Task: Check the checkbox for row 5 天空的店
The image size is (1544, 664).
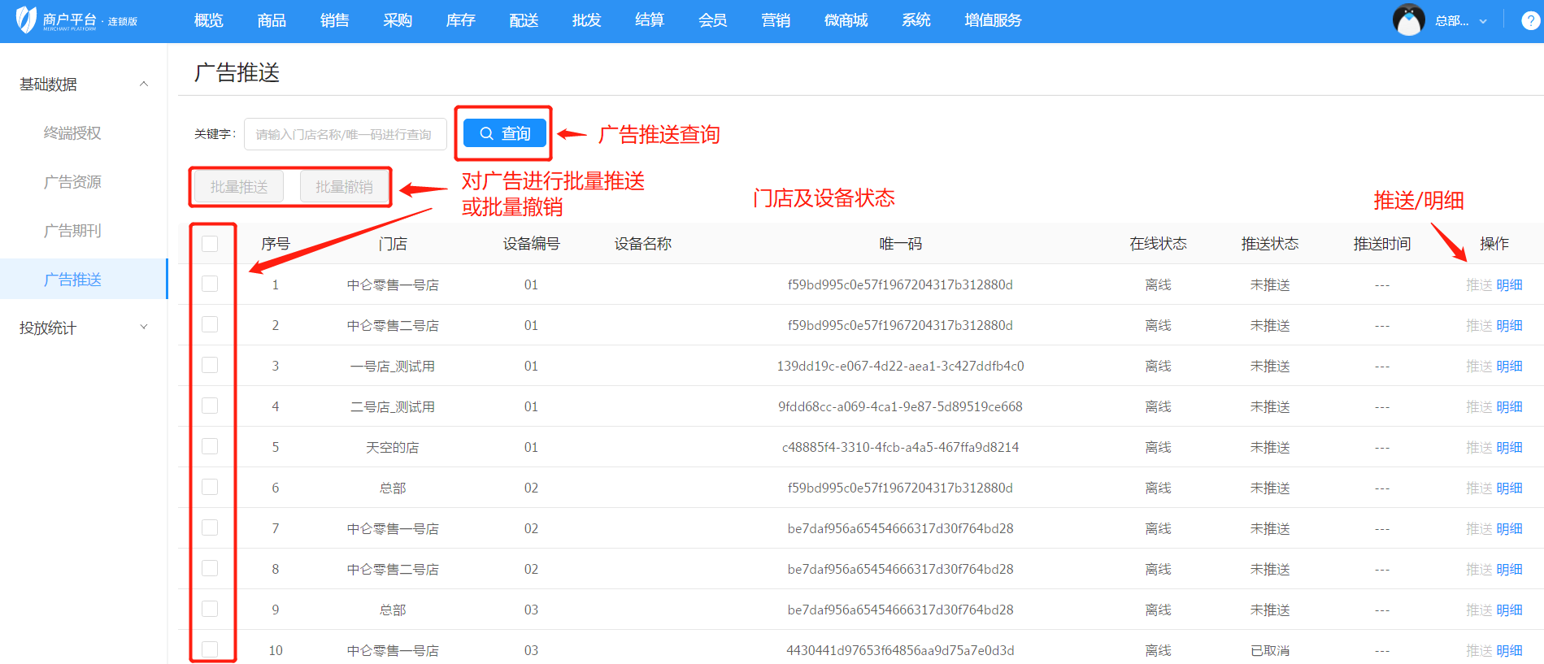Action: coord(210,446)
